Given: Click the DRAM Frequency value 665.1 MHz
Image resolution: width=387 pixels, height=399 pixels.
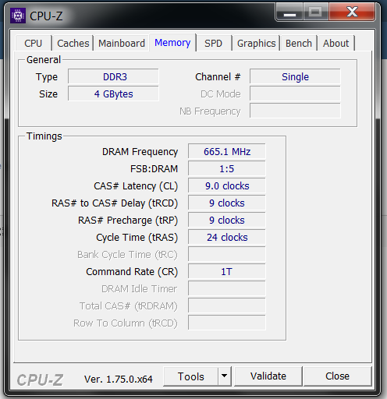Looking at the screenshot, I should [227, 151].
